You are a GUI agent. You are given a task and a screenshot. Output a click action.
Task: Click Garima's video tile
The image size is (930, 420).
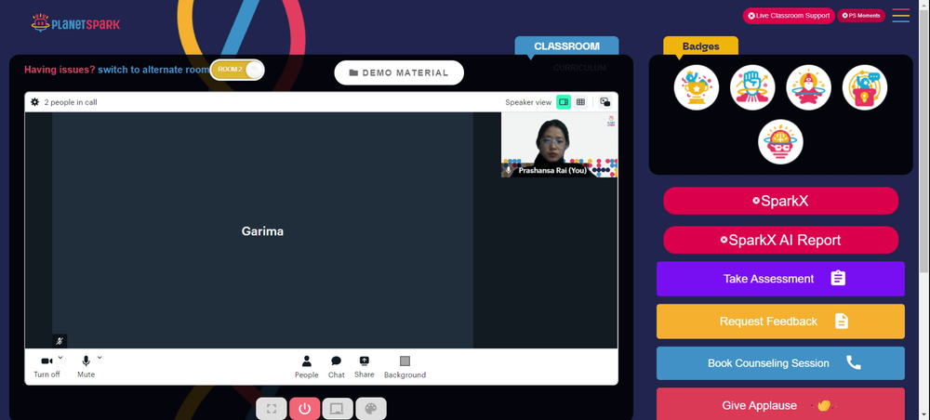click(263, 230)
